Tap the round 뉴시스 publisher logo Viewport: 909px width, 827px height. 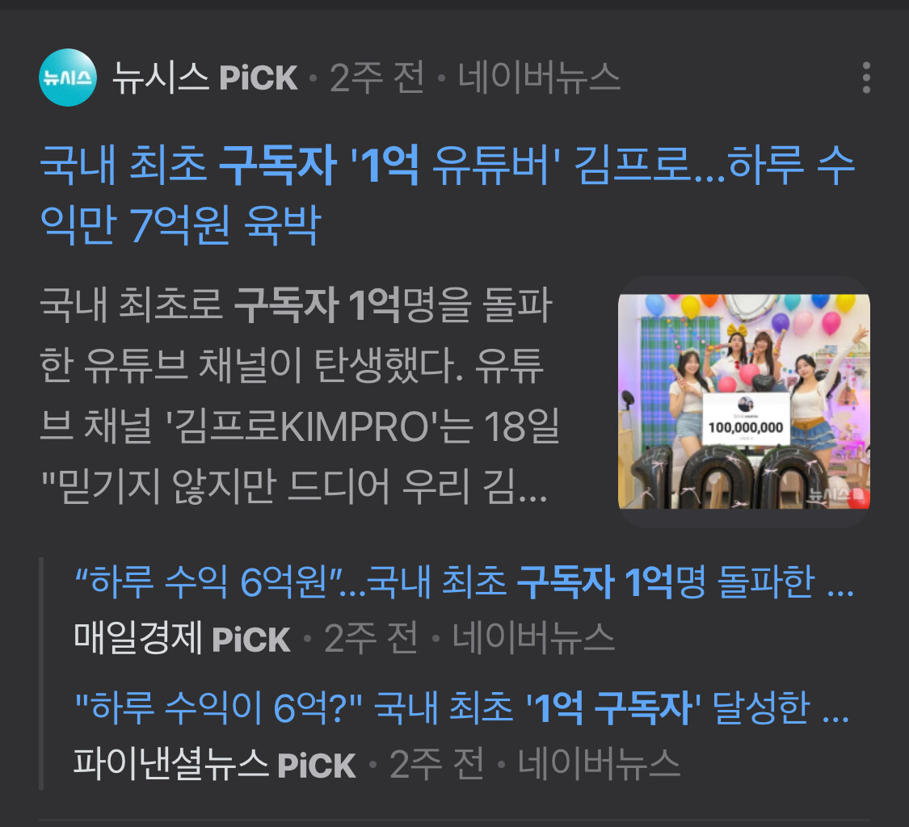point(67,78)
